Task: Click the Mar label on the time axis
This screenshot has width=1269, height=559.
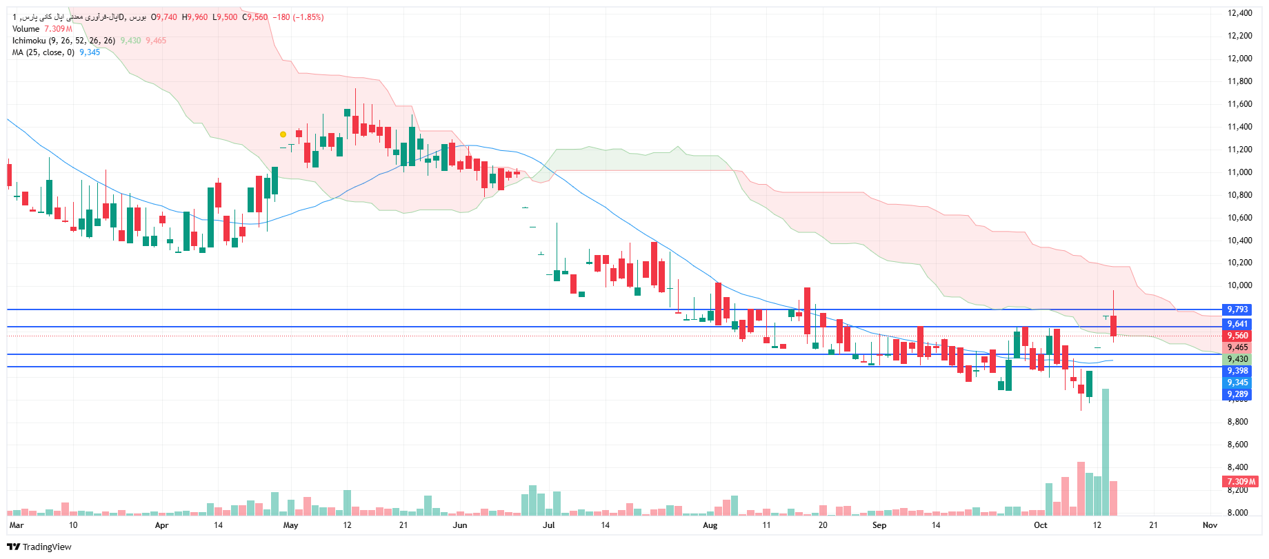Action: tap(17, 525)
